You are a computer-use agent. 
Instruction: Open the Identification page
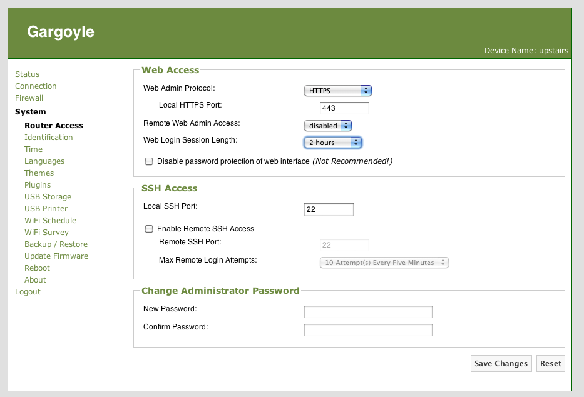(x=48, y=138)
